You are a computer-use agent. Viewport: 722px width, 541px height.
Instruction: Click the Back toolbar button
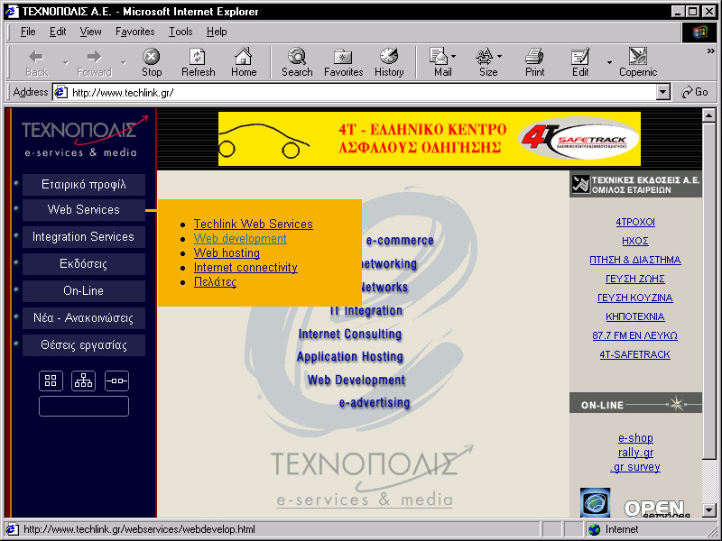click(37, 63)
